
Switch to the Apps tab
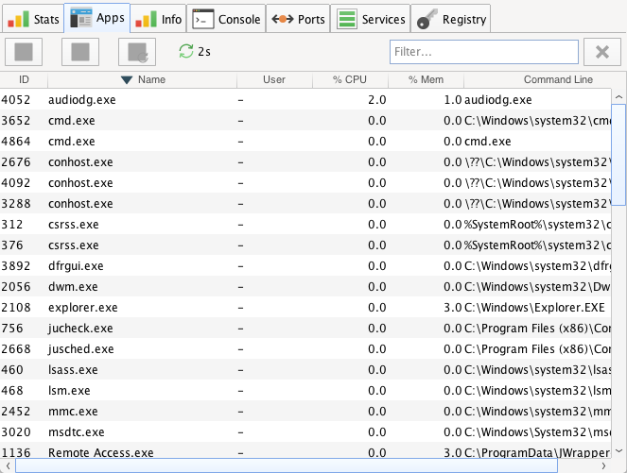point(97,18)
